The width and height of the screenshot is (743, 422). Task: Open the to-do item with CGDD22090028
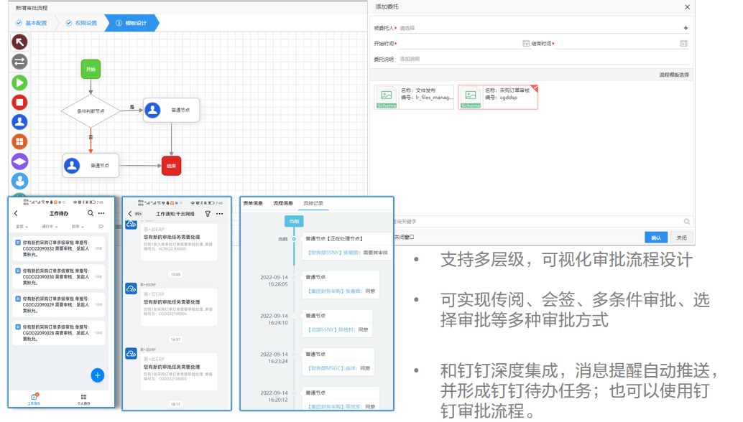(59, 332)
